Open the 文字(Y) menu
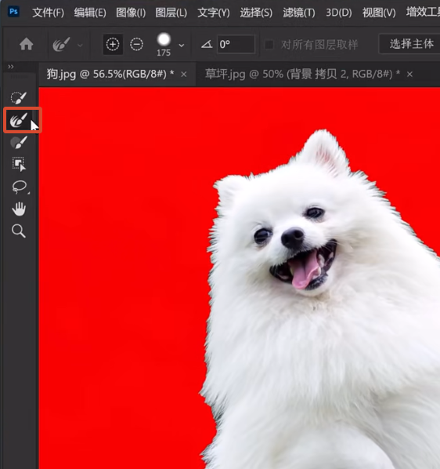Screen dimensions: 440x469 point(214,13)
